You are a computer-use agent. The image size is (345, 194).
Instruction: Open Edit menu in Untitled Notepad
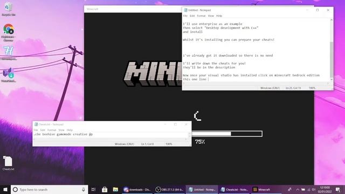pos(192,16)
